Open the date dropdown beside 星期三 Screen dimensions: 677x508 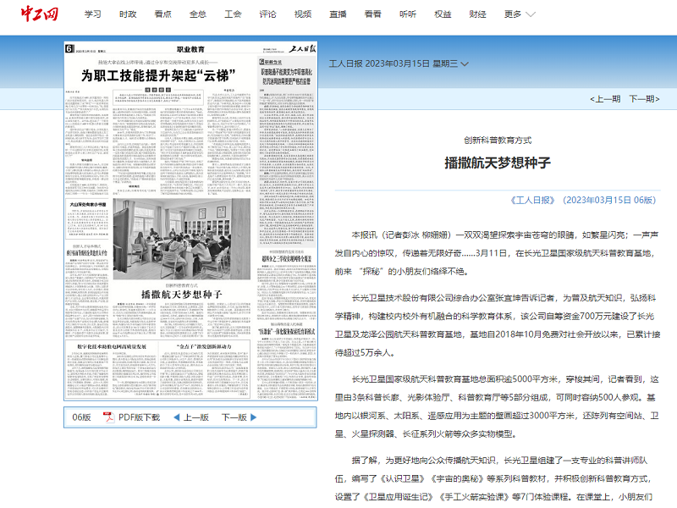tap(465, 63)
